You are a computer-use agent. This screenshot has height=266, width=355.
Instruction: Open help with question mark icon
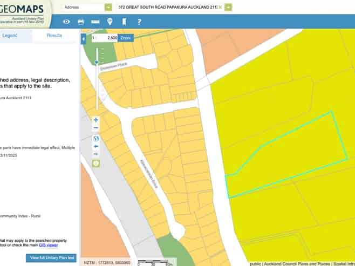coord(139,22)
